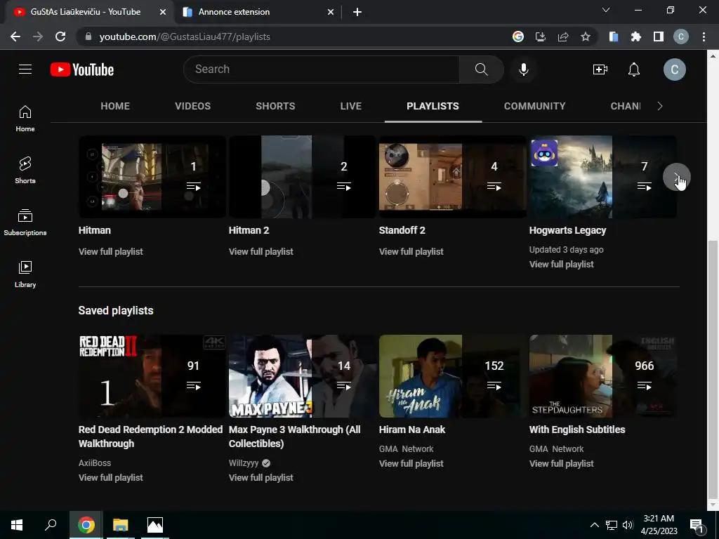Open File Explorer from taskbar
The width and height of the screenshot is (719, 539).
coord(121,525)
